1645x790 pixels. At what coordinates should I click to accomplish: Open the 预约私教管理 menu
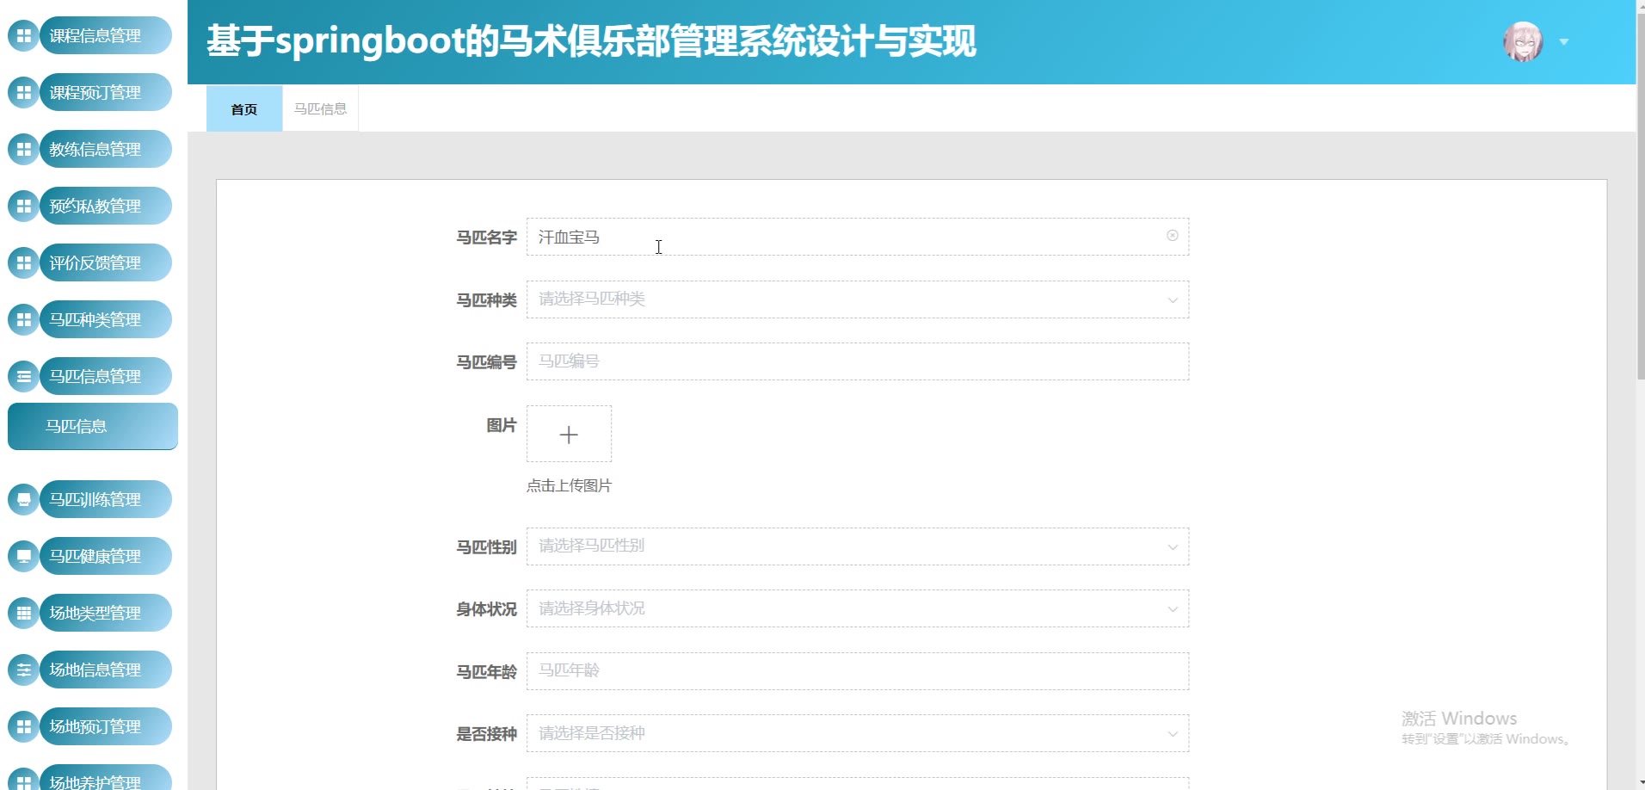pyautogui.click(x=106, y=206)
